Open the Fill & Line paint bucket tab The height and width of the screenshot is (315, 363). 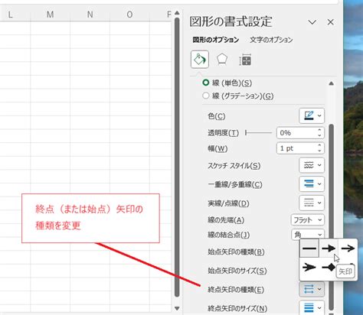(200, 60)
